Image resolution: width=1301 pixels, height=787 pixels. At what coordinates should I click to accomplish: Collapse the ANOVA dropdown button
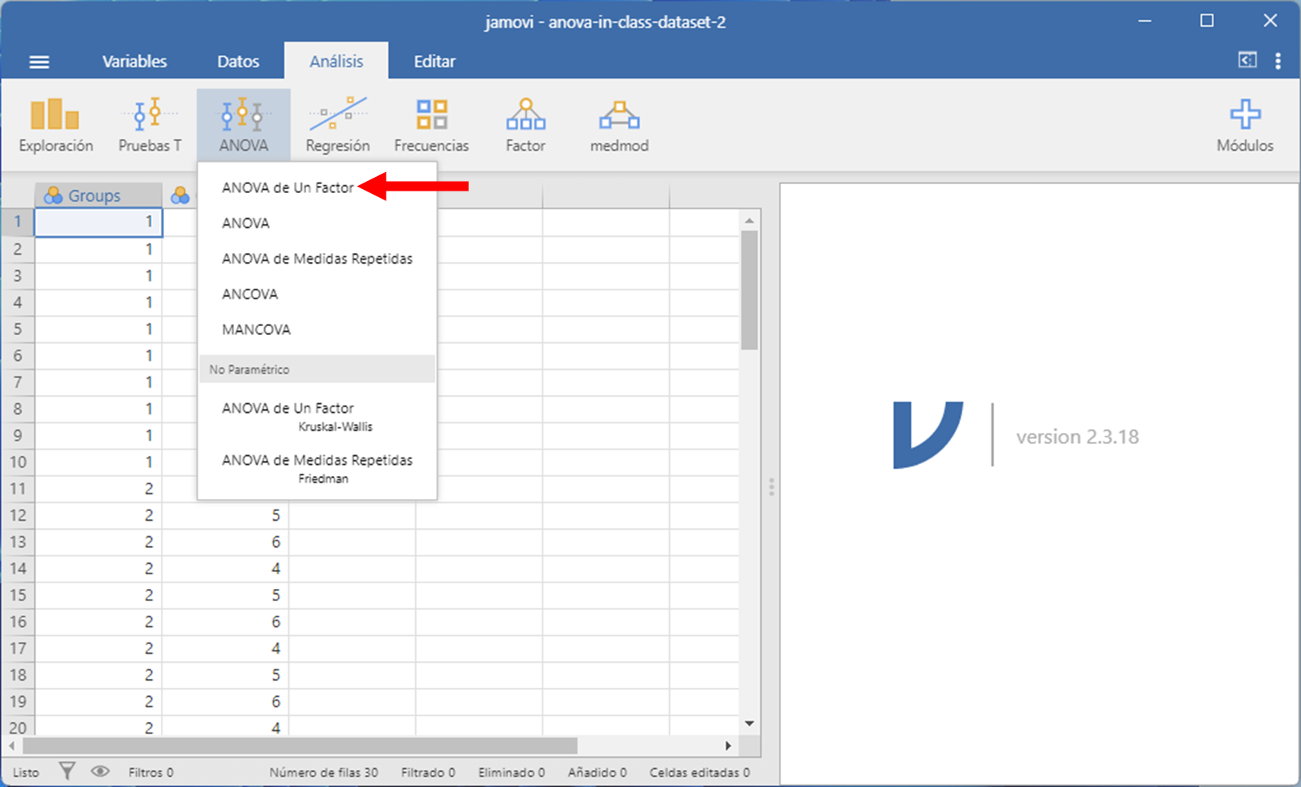coord(244,124)
